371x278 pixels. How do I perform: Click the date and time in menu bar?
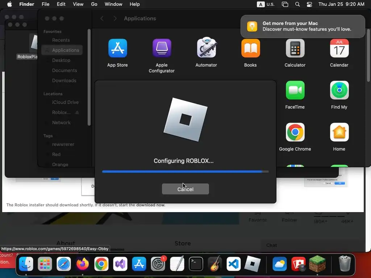[x=341, y=4]
